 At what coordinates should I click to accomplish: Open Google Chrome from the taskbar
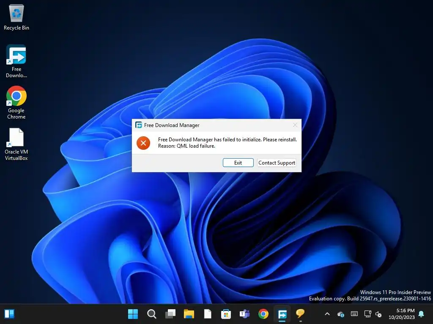point(263,314)
